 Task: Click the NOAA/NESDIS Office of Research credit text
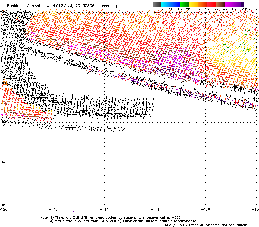(x=206, y=225)
